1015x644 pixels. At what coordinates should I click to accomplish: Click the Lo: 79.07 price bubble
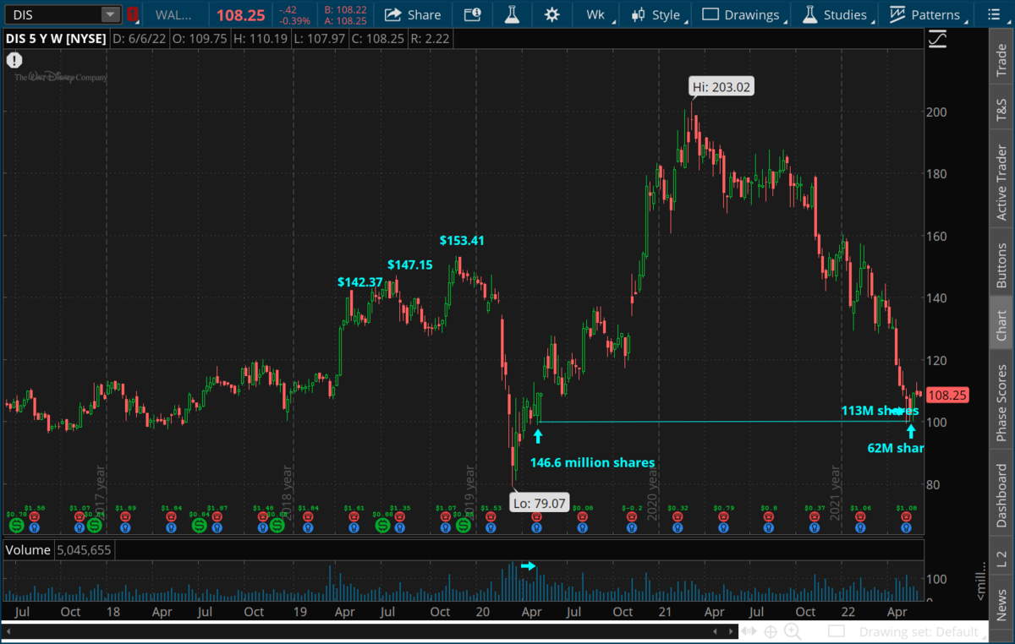click(x=539, y=504)
